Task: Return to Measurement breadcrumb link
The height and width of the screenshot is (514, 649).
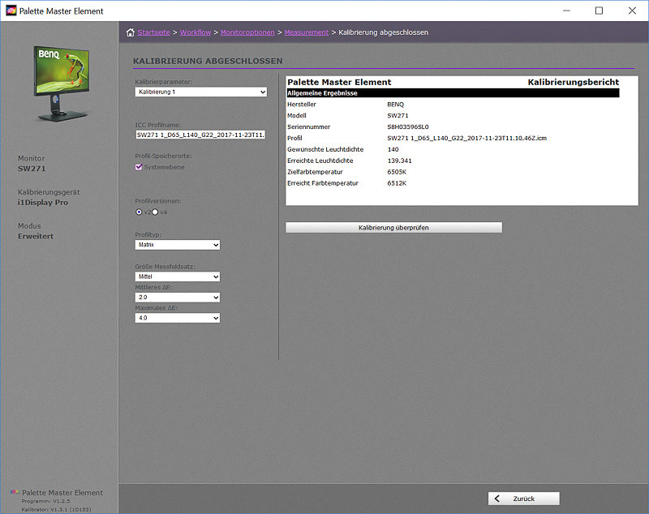Action: pyautogui.click(x=307, y=32)
